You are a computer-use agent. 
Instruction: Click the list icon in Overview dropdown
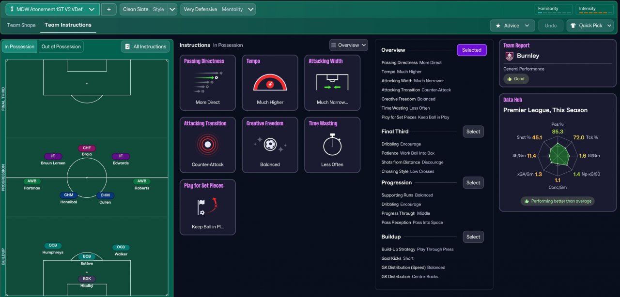coord(333,45)
